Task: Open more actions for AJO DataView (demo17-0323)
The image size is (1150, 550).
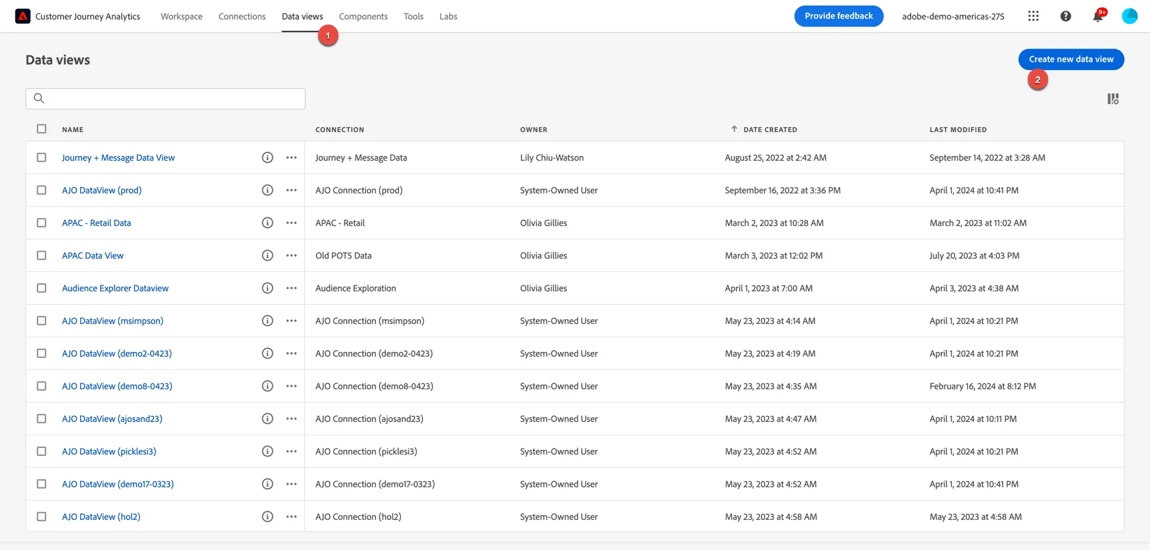Action: [292, 484]
